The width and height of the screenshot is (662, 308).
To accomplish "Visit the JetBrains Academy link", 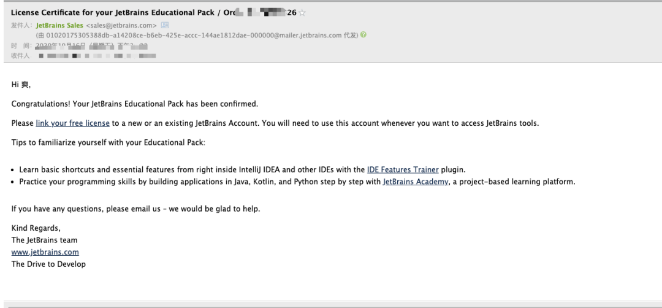I will pyautogui.click(x=416, y=182).
